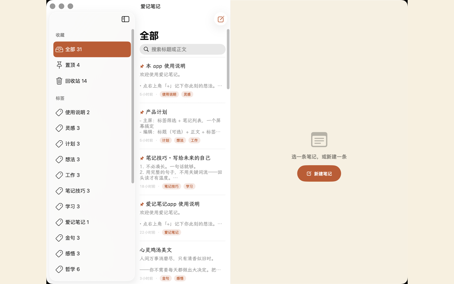Open the 置顶 4 pinned list
Viewport: 454px width, 284px height.
[92, 65]
